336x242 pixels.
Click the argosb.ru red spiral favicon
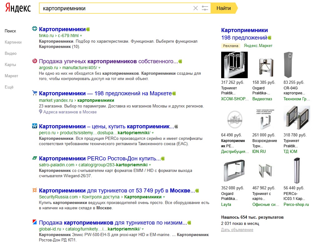pyautogui.click(x=35, y=61)
